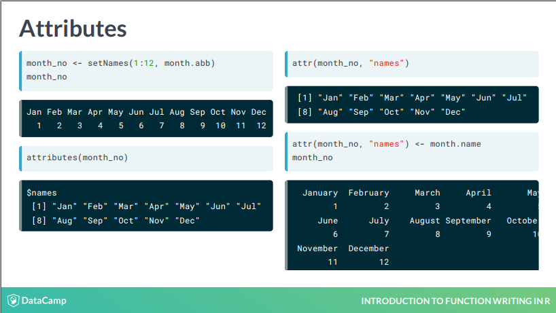
Task: Click the March column header in output
Action: point(428,193)
